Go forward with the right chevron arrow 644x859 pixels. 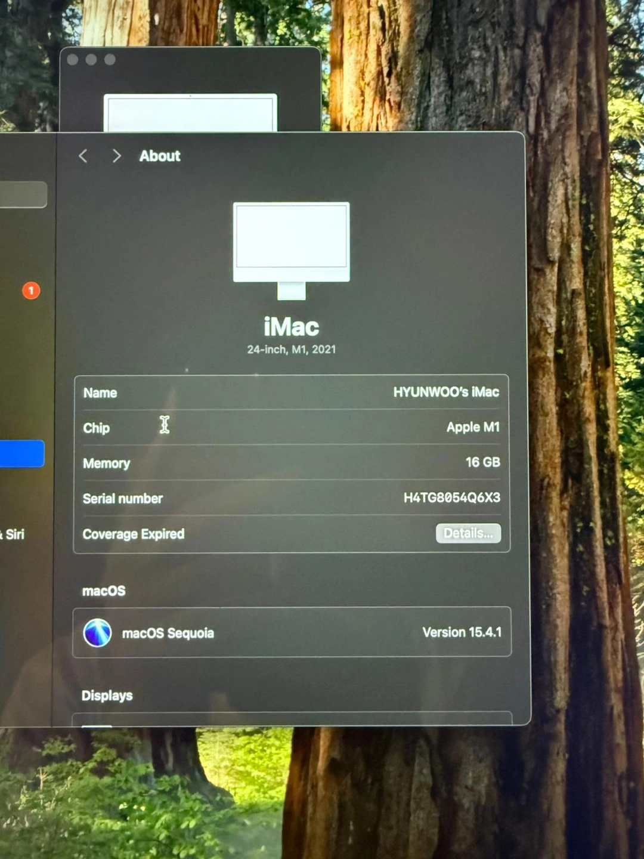click(x=116, y=156)
